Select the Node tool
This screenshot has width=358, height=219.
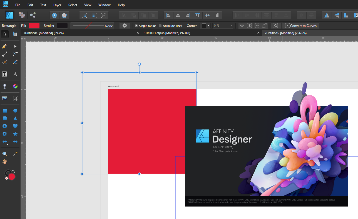(15, 46)
